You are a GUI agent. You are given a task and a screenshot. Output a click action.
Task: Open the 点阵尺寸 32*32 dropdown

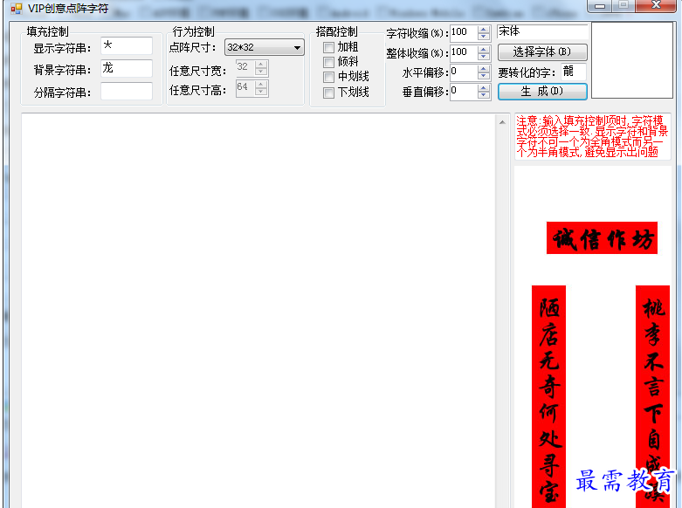(264, 47)
